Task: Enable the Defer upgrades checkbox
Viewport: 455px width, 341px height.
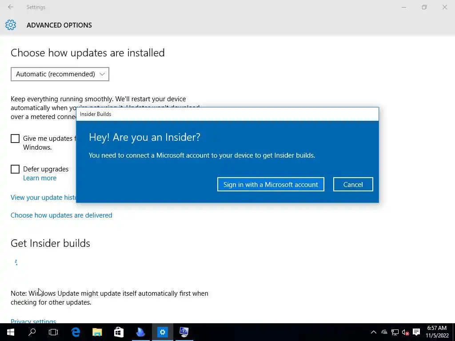Action: (x=15, y=169)
